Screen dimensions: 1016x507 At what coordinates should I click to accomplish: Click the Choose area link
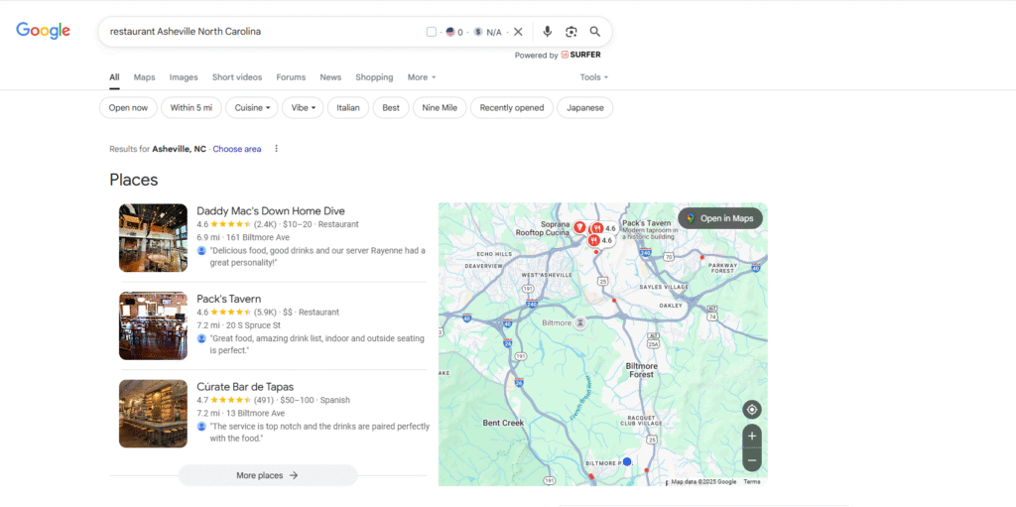[237, 149]
